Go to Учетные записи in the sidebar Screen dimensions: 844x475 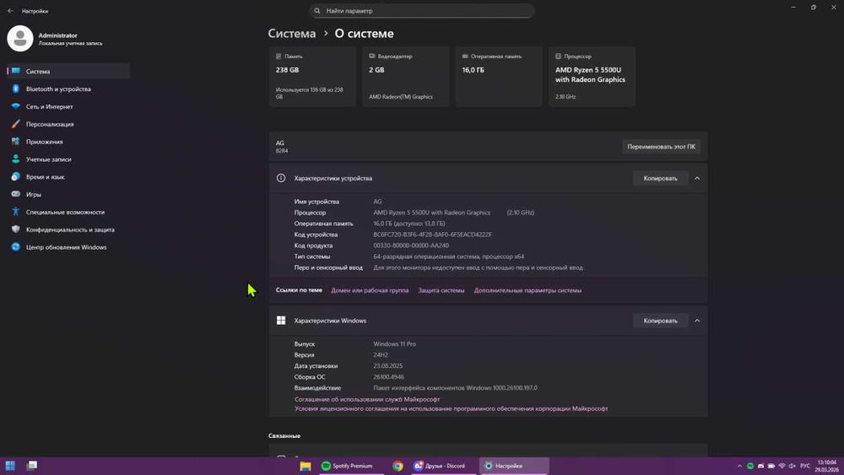tap(68, 159)
